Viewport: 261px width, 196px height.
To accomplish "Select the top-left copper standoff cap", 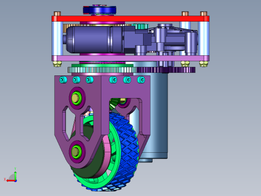I will (57, 14).
